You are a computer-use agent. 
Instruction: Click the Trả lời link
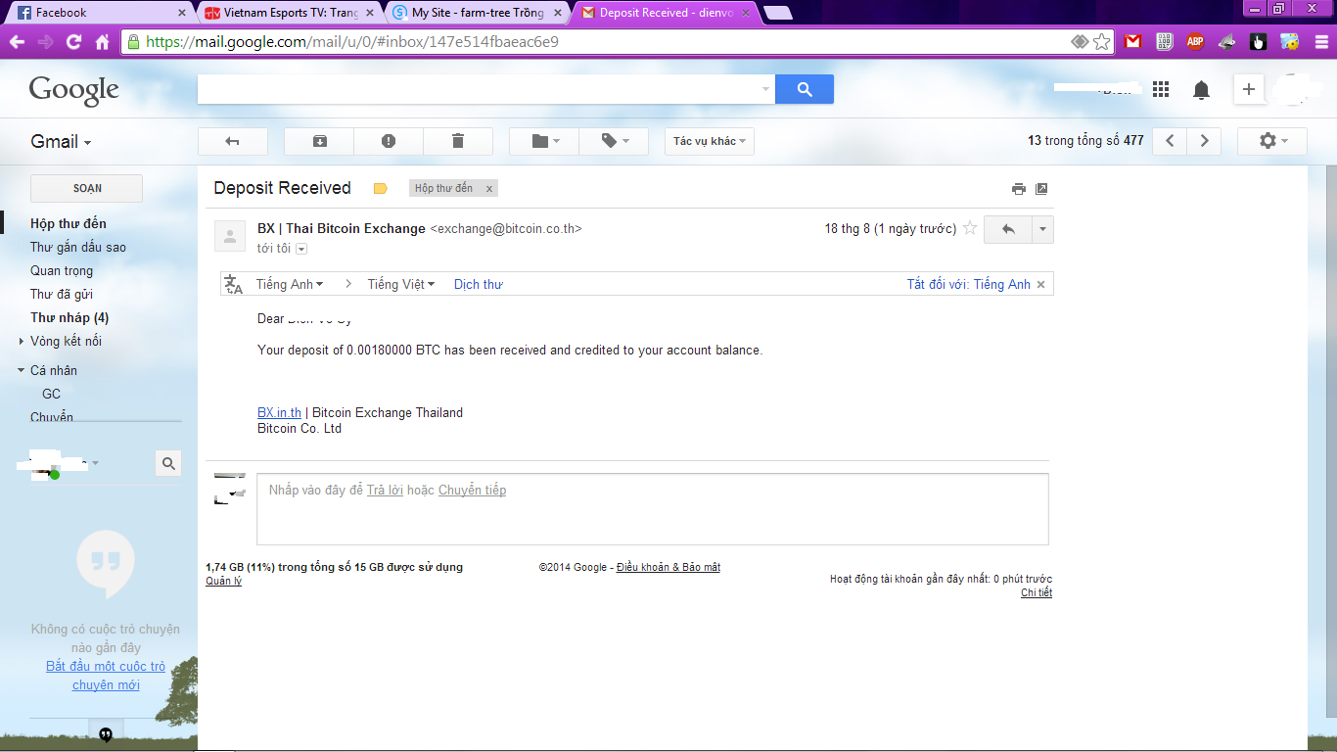385,490
